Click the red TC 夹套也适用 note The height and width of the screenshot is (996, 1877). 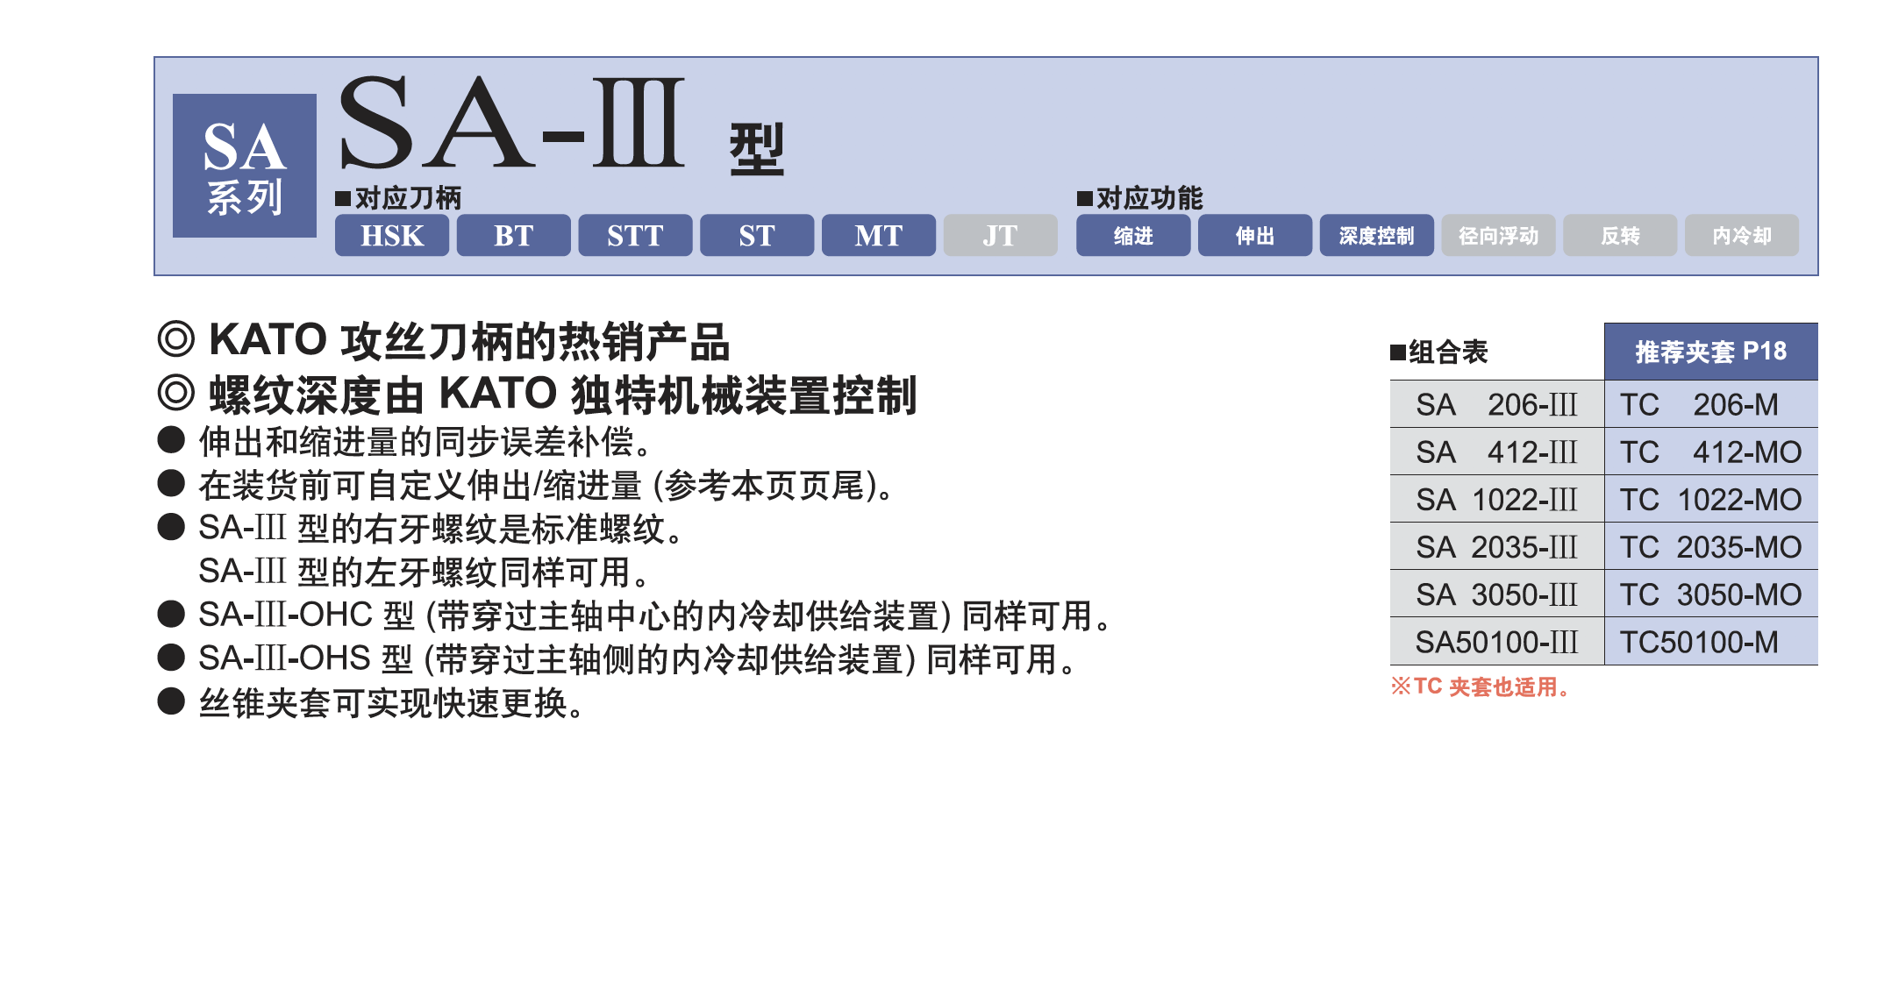tap(1481, 687)
